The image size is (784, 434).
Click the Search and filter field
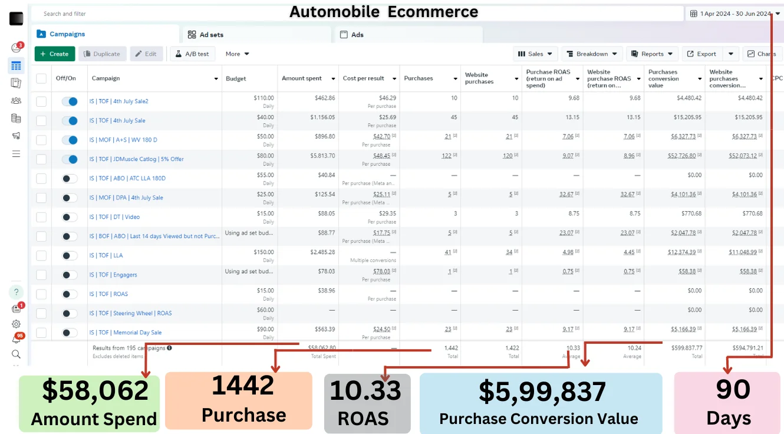pyautogui.click(x=357, y=14)
